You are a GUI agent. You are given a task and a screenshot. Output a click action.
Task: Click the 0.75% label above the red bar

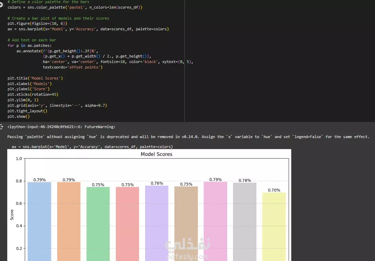[128, 185]
